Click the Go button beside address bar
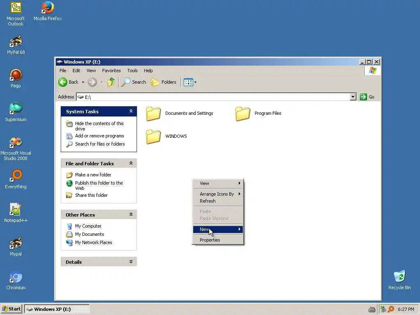Screen dimensions: 420x315 point(367,97)
